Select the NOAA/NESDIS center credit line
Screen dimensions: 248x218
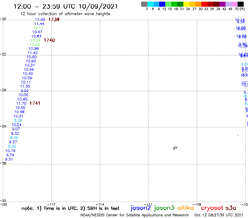135,215
